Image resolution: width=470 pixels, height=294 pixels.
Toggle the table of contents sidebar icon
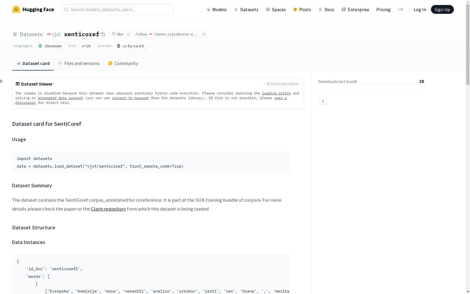click(x=1, y=81)
